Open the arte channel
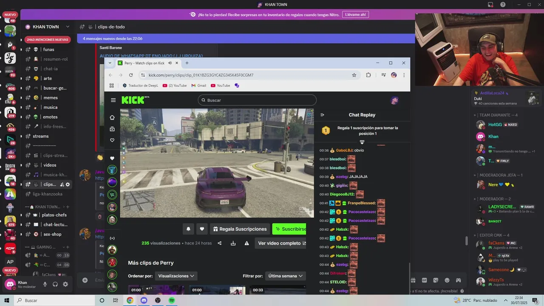 point(47,78)
